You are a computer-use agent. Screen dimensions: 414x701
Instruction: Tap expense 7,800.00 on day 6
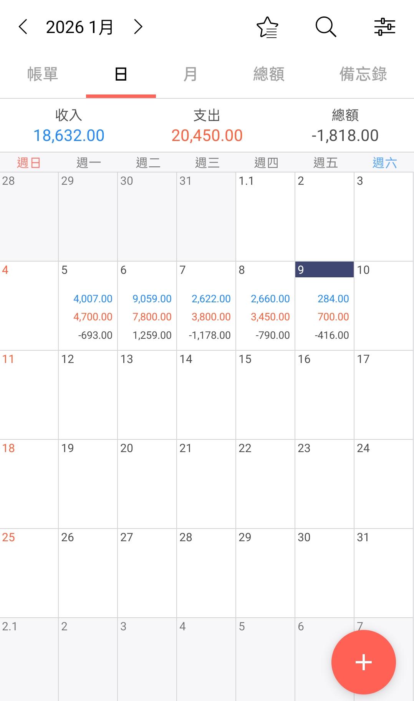click(x=152, y=317)
